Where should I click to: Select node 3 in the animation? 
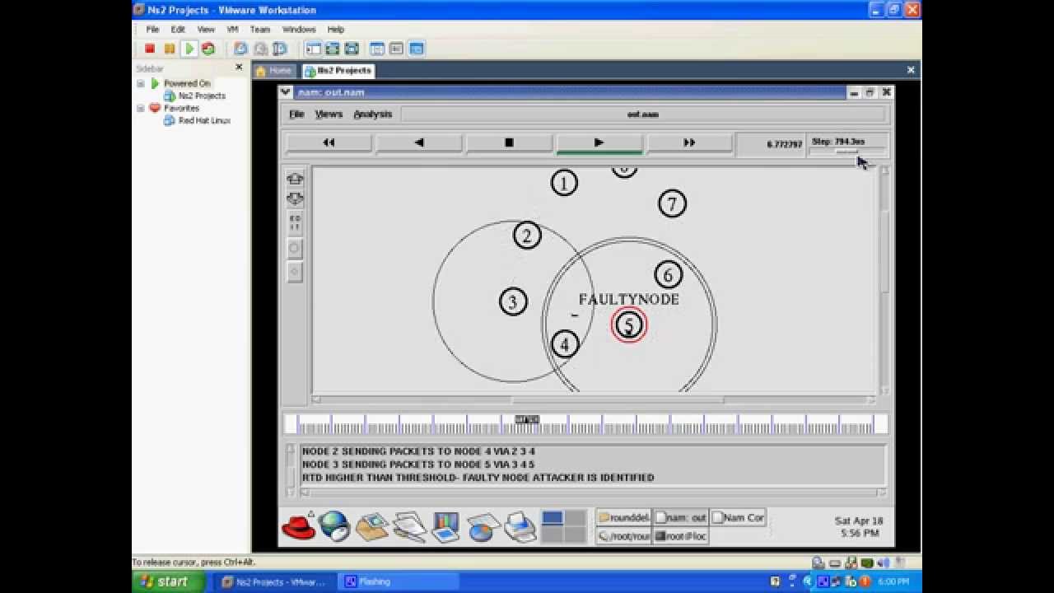(512, 302)
